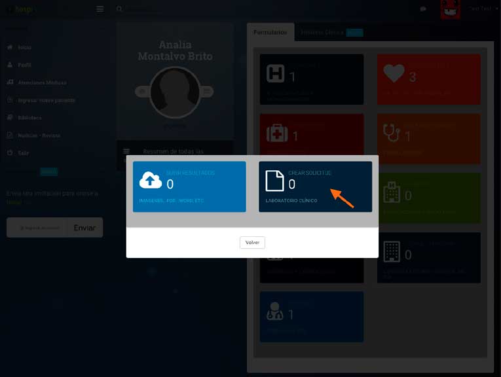Click the cloud upload icon for Subir Resultados
Screen dimensions: 501x377
[151, 181]
